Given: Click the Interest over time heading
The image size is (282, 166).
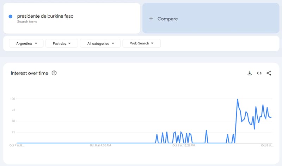Looking at the screenshot, I should pos(30,73).
